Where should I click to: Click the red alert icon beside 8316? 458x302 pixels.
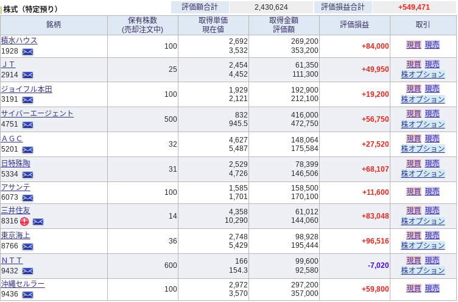click(24, 222)
